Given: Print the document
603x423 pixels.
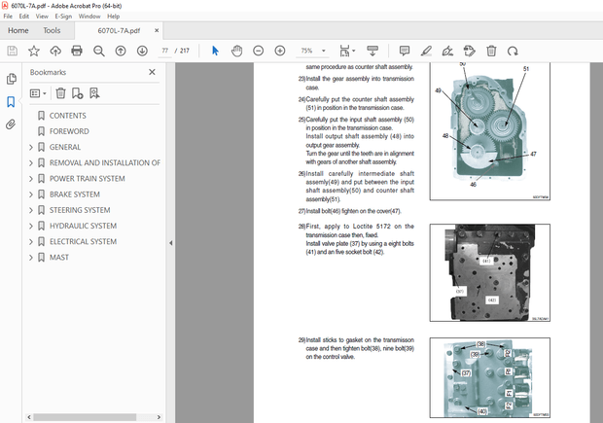Looking at the screenshot, I should pos(77,51).
